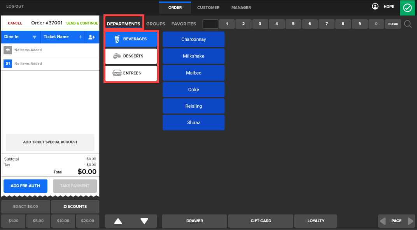417x230 pixels.
Task: Click the plus icon beside Ticket Name
Action: pos(81,37)
